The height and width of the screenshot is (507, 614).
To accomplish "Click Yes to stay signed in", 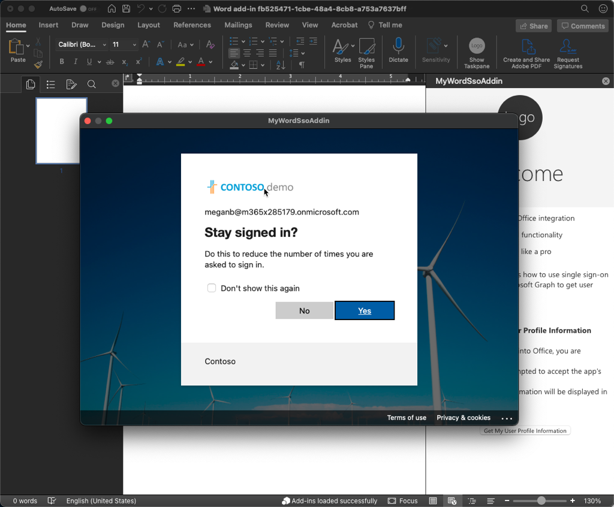I will tap(365, 310).
